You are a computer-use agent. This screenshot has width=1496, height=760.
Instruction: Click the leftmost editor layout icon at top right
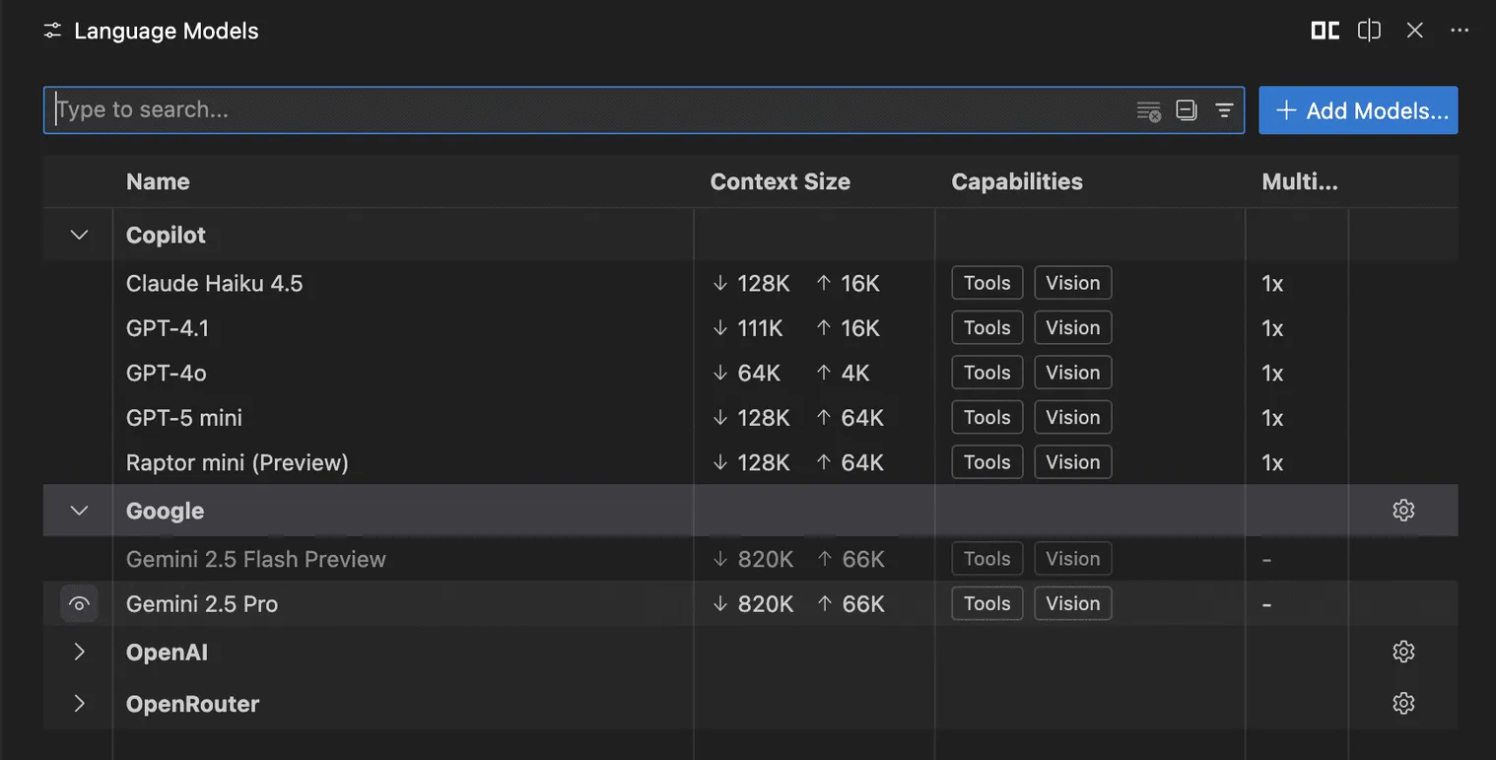[1325, 31]
